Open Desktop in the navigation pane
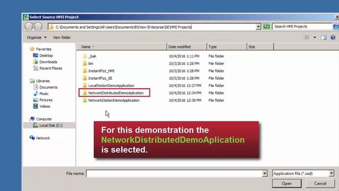339x191 pixels. pyautogui.click(x=43, y=55)
